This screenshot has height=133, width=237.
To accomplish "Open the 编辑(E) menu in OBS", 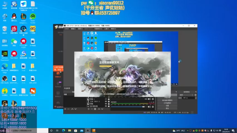I will [73, 29].
